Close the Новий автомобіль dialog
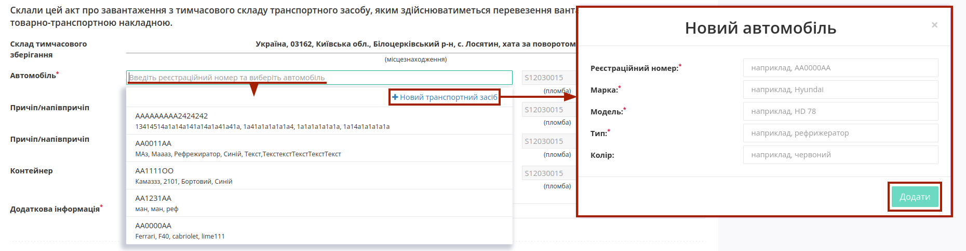This screenshot has width=966, height=251. (934, 25)
